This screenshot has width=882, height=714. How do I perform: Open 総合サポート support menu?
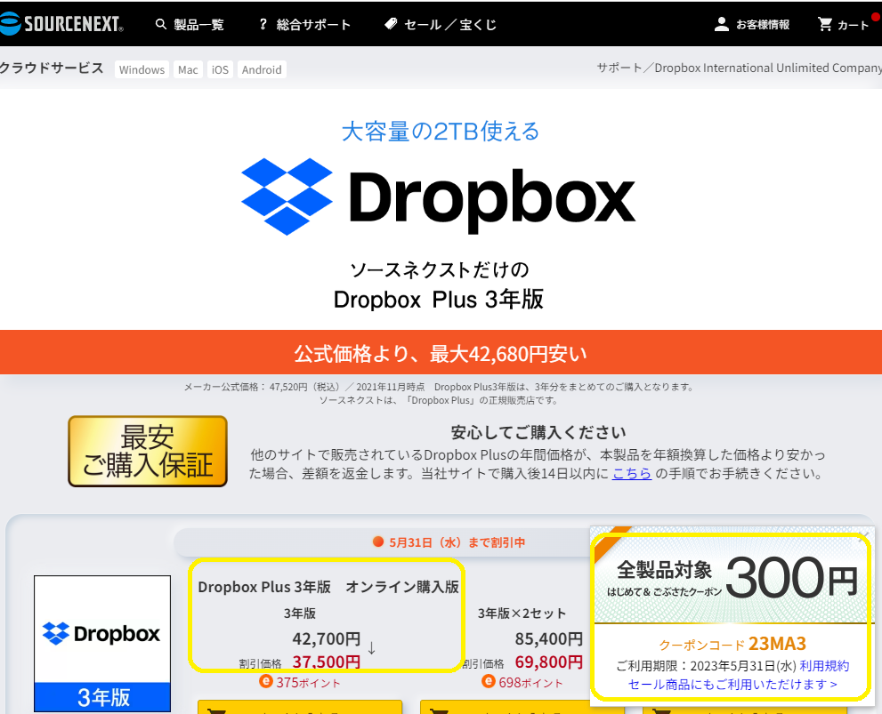point(313,24)
